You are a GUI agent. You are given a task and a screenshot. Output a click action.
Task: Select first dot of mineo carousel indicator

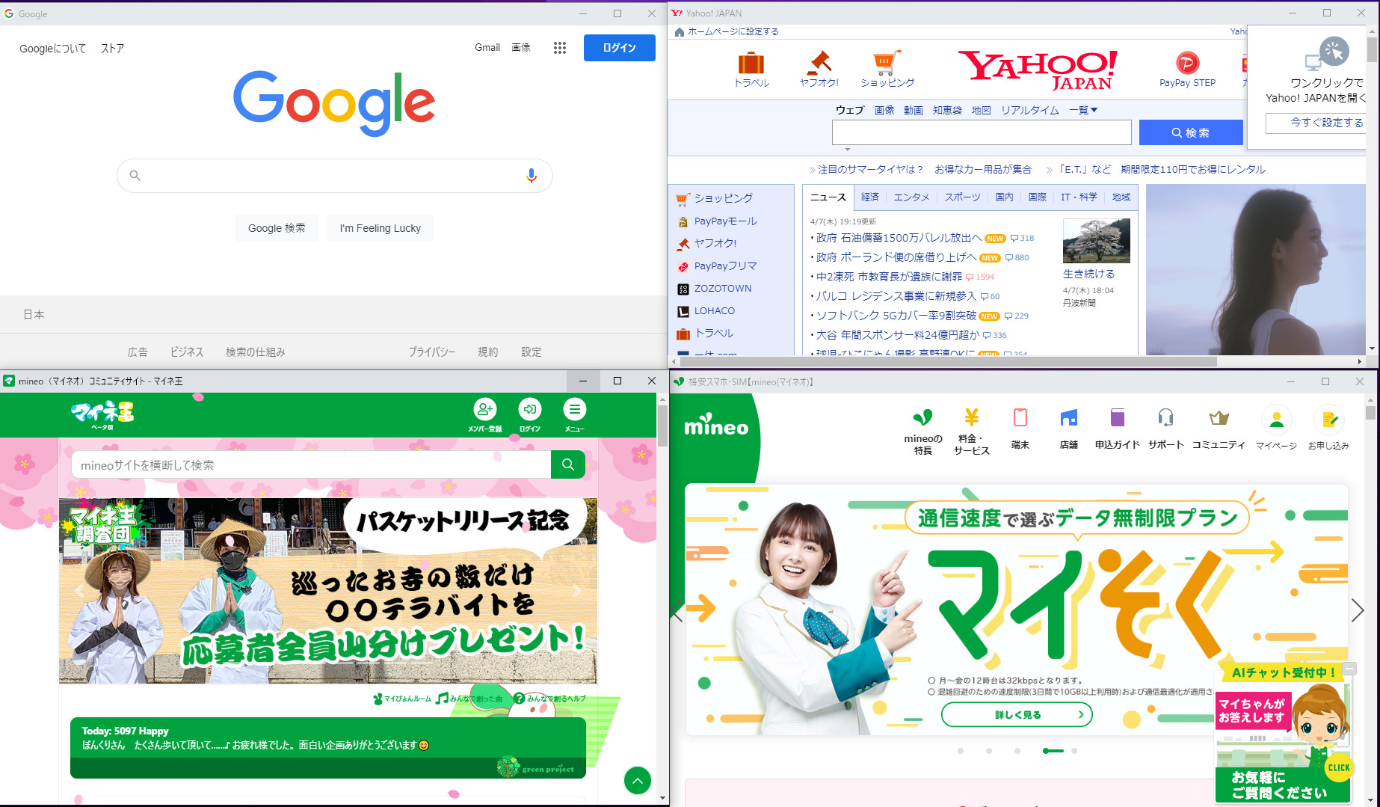(961, 751)
